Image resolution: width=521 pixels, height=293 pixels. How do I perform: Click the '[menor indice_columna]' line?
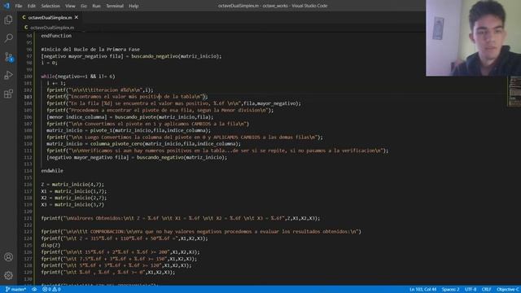pyautogui.click(x=130, y=117)
